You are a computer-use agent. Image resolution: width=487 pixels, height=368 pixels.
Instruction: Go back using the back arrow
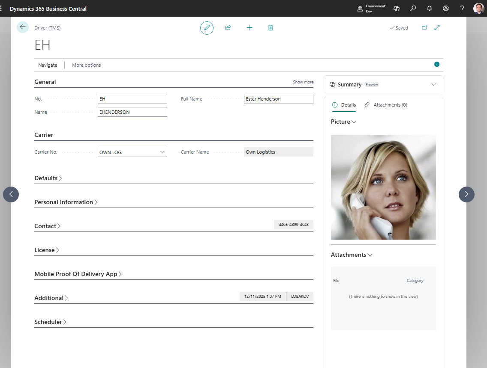coord(23,27)
